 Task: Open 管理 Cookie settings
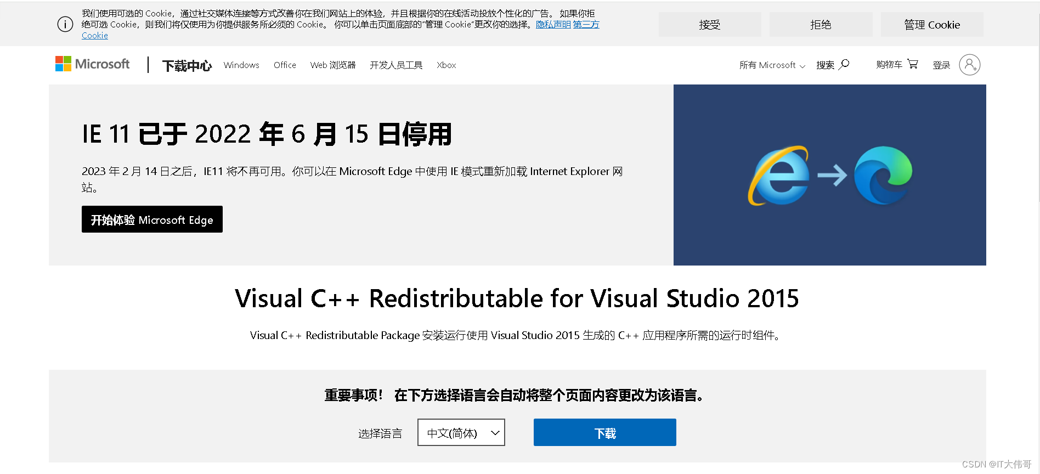coord(932,25)
